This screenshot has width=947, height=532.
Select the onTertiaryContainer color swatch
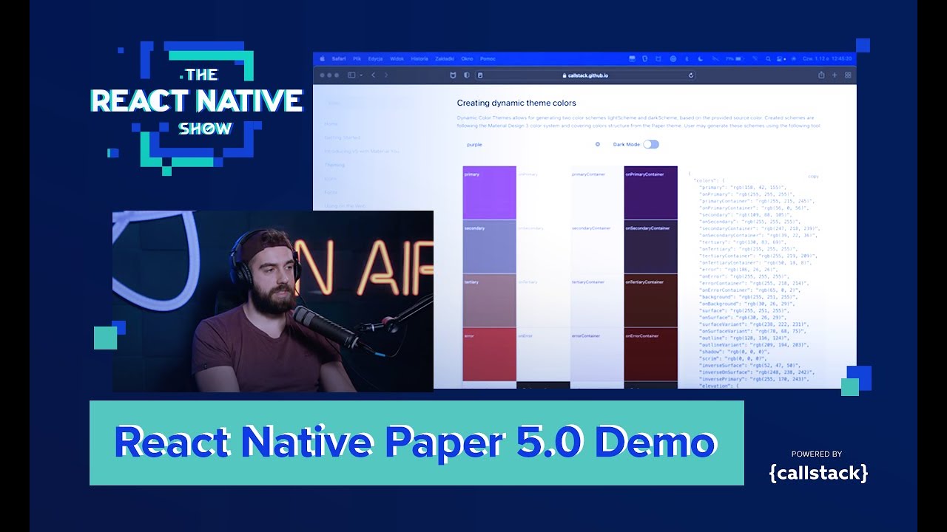pyautogui.click(x=650, y=300)
